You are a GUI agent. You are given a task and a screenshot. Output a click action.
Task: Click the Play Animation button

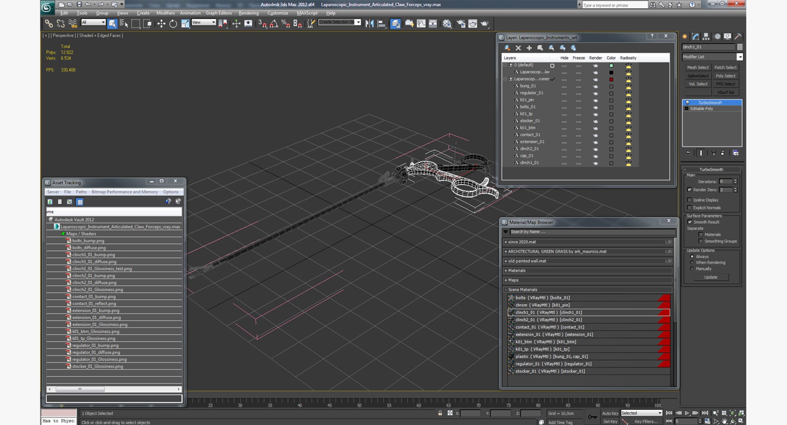tap(687, 413)
